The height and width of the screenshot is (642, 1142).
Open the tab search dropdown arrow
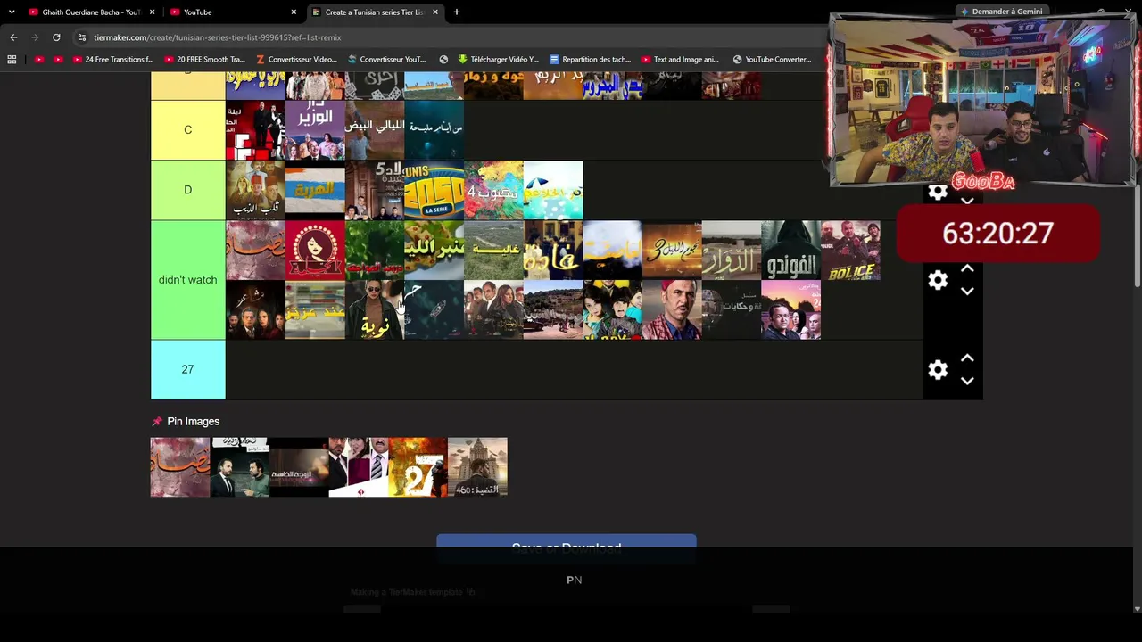(x=12, y=12)
